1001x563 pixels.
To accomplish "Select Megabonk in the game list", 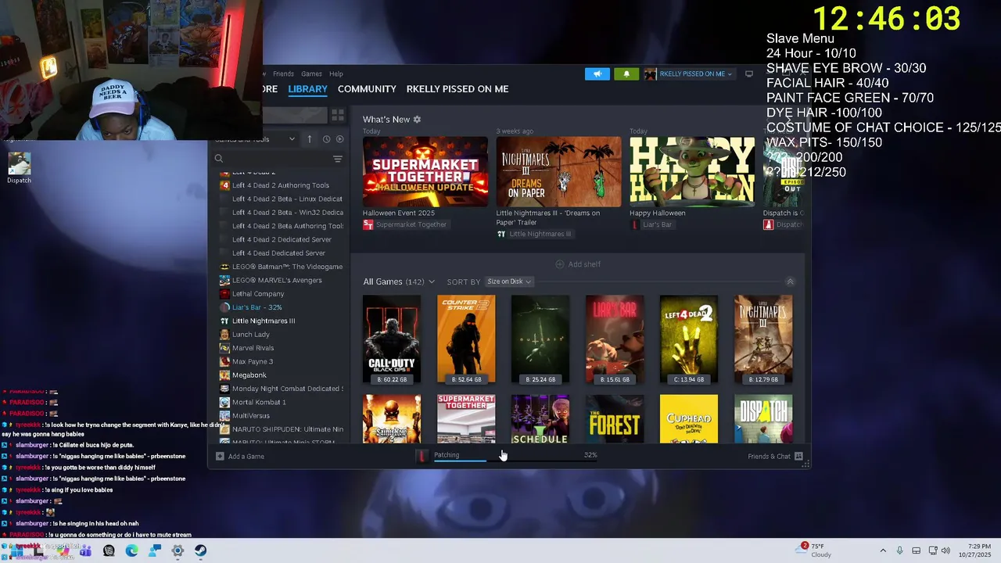I will point(249,375).
